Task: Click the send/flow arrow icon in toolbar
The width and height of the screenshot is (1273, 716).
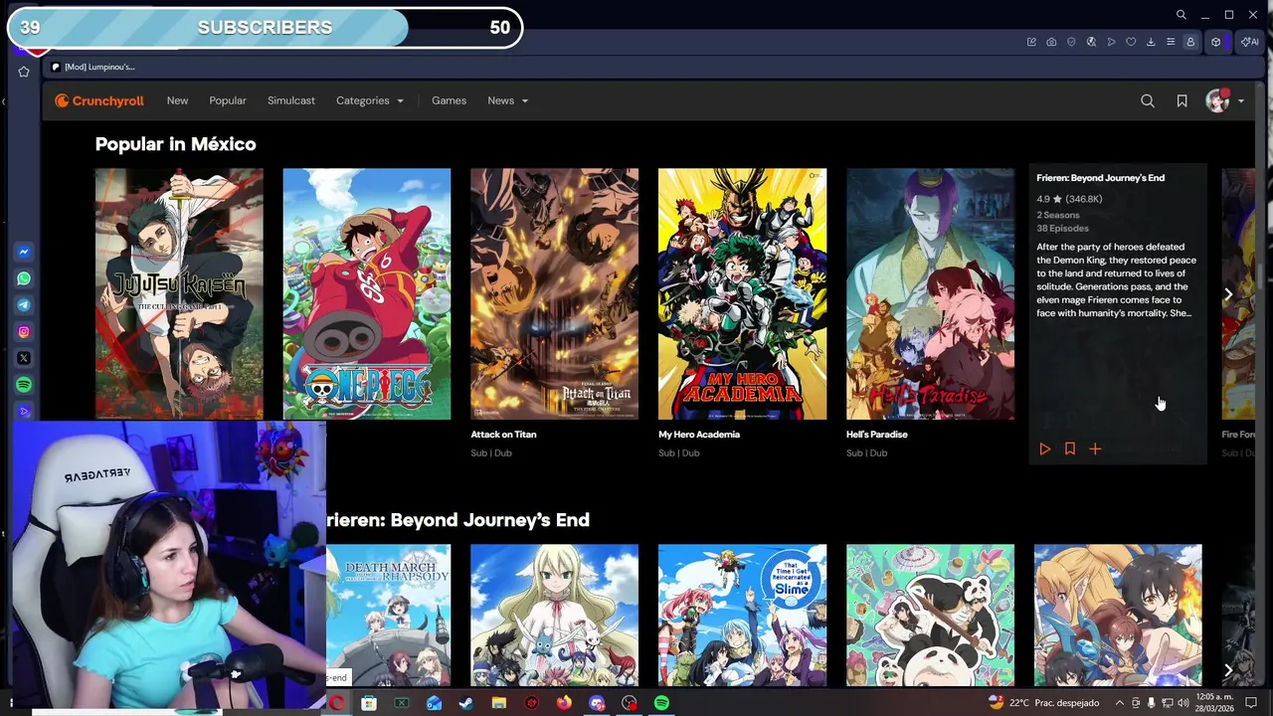Action: pyautogui.click(x=1111, y=42)
